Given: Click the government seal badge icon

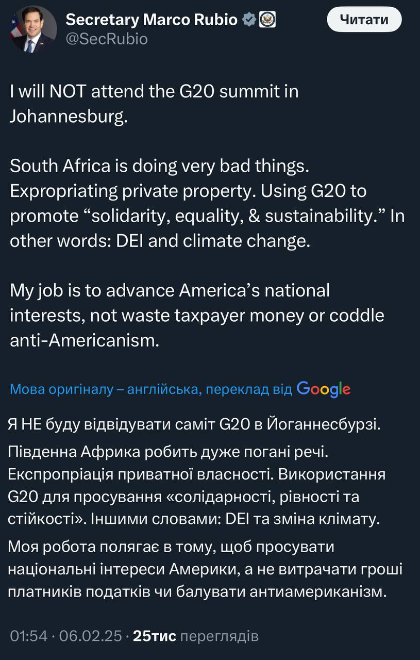Looking at the screenshot, I should tap(267, 20).
